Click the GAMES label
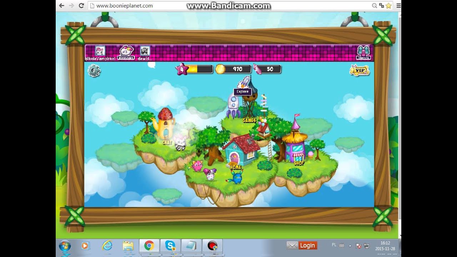Image resolution: width=457 pixels, height=257 pixels. click(x=249, y=120)
